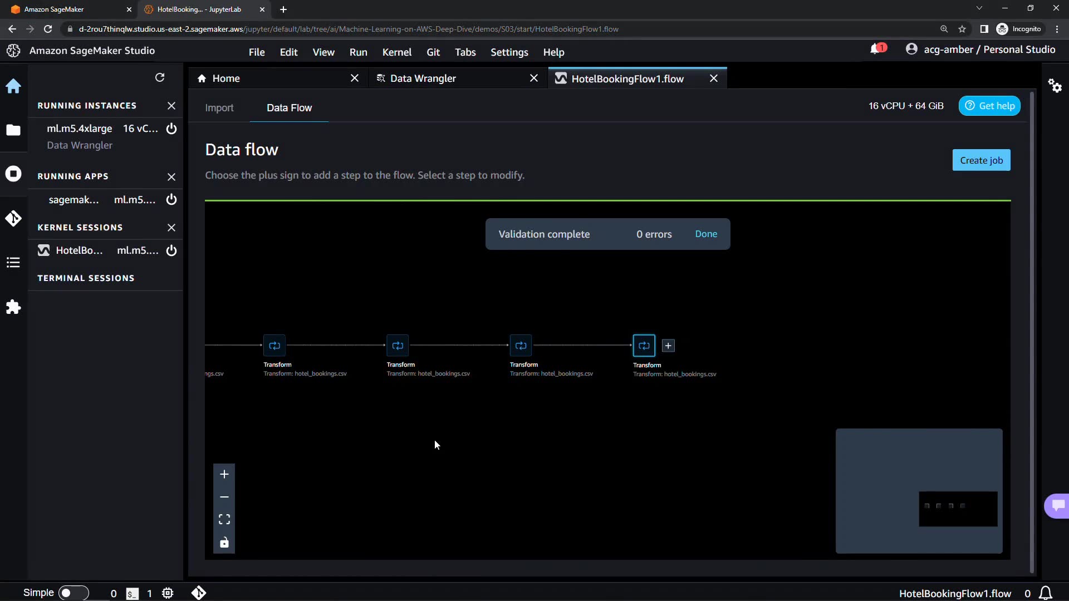Open the Kernel menu
The image size is (1069, 601).
396,52
